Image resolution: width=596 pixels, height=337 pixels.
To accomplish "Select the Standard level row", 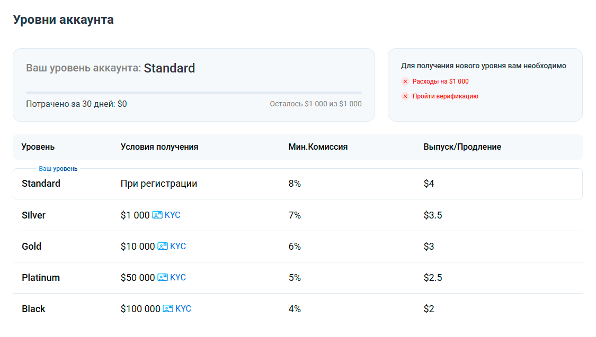I will pyautogui.click(x=297, y=184).
